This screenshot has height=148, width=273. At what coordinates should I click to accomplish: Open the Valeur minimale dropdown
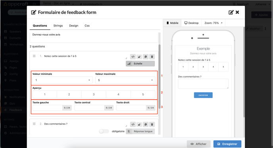(x=63, y=80)
